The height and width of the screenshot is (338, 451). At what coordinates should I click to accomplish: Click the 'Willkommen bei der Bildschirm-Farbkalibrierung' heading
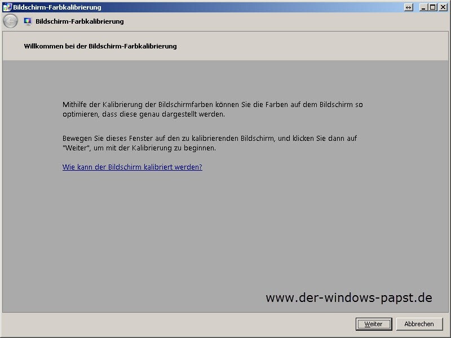(x=100, y=46)
